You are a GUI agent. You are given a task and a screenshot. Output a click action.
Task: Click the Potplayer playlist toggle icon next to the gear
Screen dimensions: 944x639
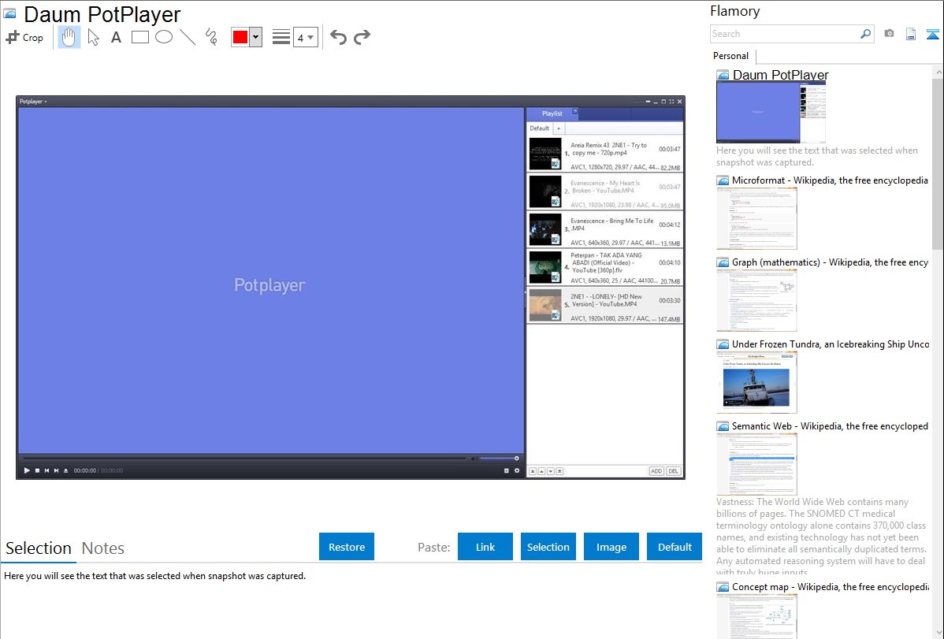pos(507,470)
